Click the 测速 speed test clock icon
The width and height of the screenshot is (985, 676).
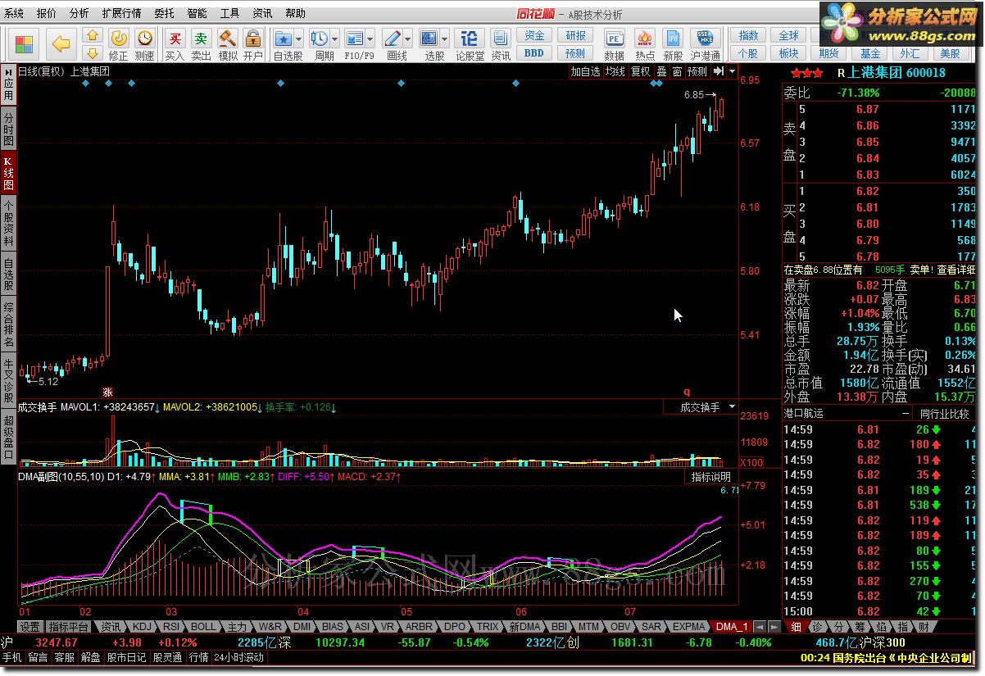tap(144, 38)
